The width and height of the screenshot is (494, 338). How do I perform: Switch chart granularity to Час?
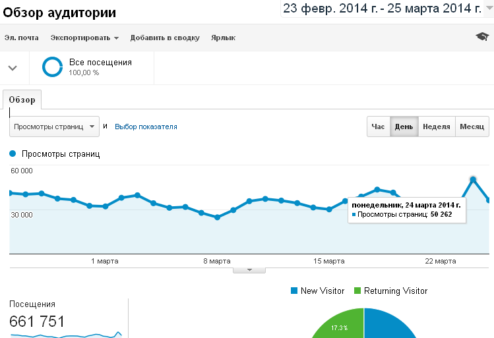379,127
